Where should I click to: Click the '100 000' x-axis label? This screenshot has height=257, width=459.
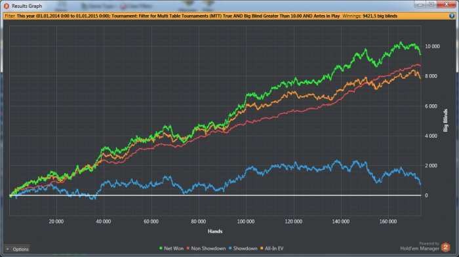(246, 222)
